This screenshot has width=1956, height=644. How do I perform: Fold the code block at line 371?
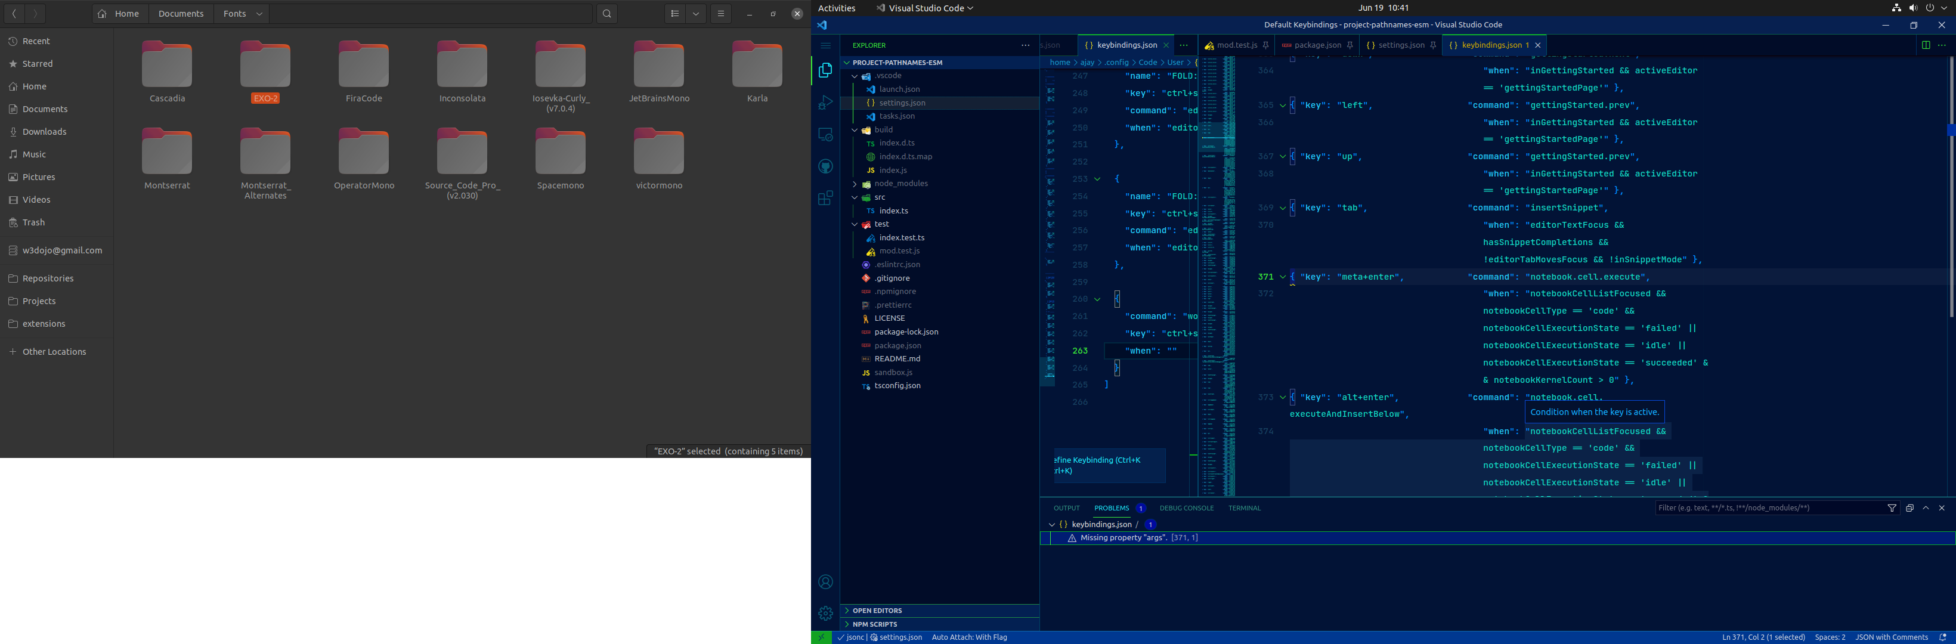pyautogui.click(x=1283, y=277)
